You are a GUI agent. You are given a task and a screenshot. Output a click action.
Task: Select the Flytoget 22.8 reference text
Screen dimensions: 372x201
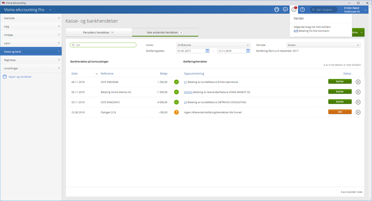pos(108,112)
